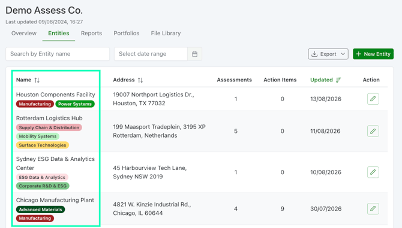This screenshot has width=402, height=228.
Task: Click the Corporate R&D & ESG tag
Action: tap(43, 186)
